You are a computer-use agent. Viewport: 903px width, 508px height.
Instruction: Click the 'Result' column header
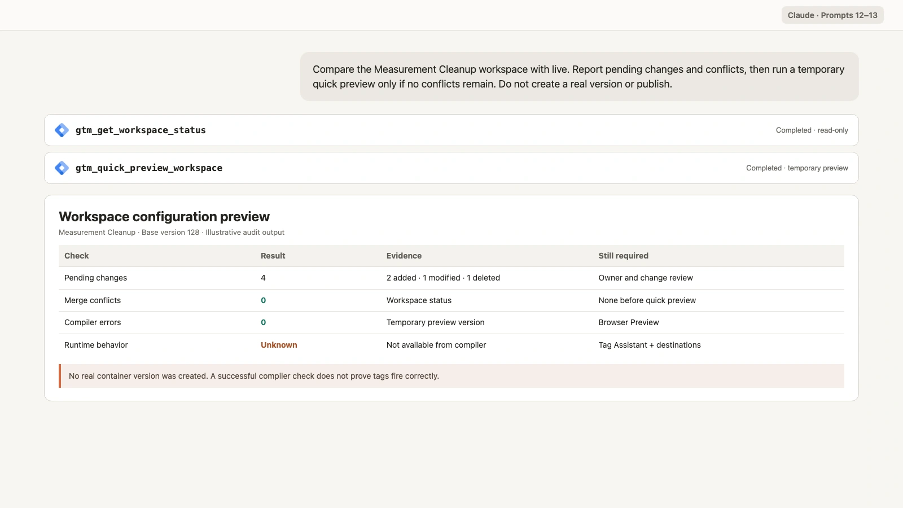(273, 256)
